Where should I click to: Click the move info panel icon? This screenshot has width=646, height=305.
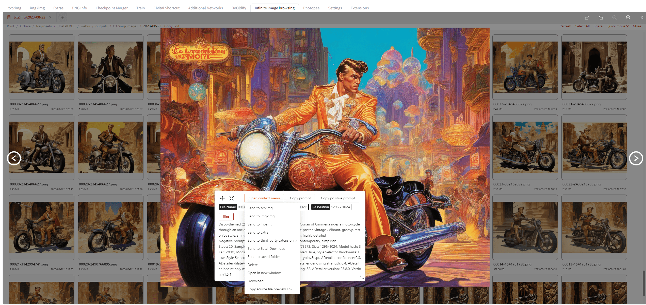(222, 198)
